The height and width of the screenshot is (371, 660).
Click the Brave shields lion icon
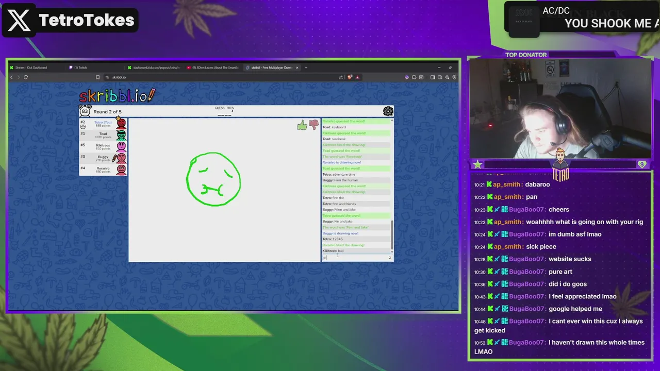pyautogui.click(x=350, y=77)
